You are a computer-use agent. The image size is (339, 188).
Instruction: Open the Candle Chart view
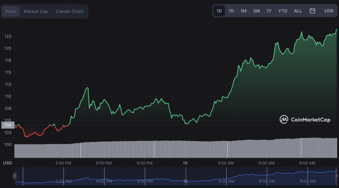tap(70, 11)
